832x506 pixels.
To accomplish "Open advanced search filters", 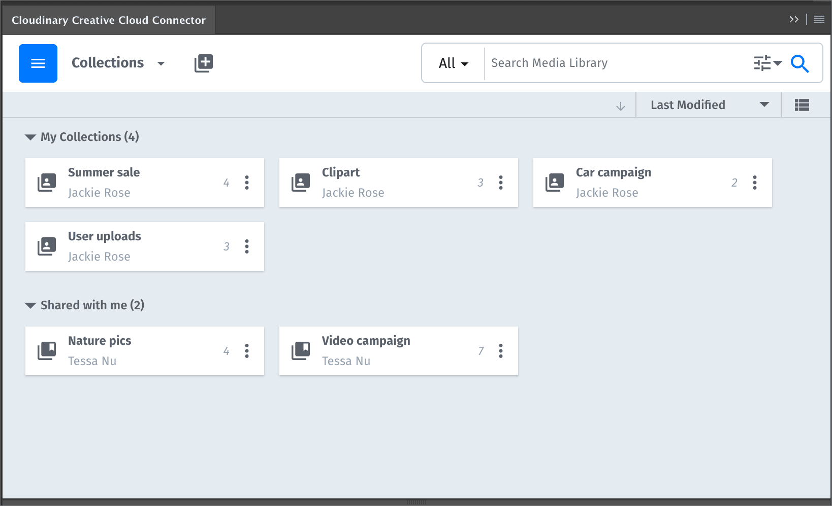I will pyautogui.click(x=764, y=63).
